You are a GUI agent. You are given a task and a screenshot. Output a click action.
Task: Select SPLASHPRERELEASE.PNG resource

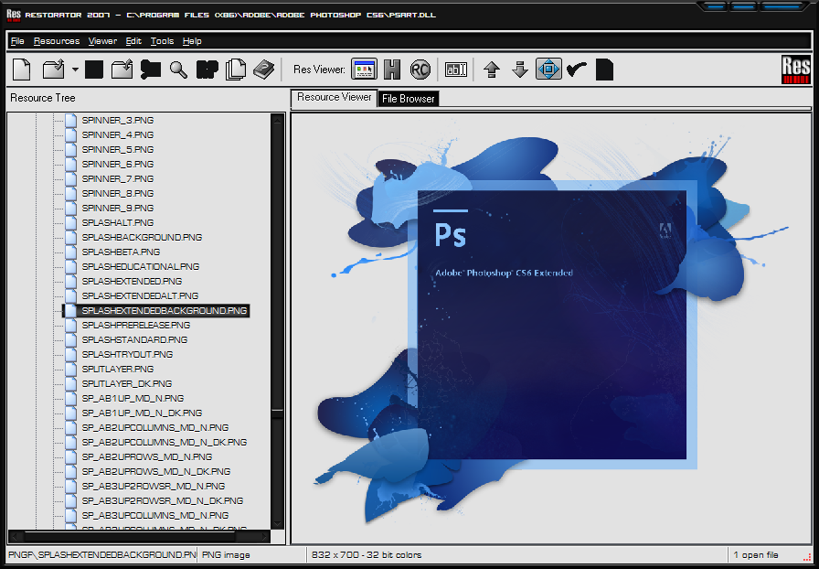click(x=136, y=326)
